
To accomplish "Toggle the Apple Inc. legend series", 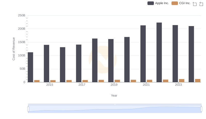I will [x=158, y=3].
